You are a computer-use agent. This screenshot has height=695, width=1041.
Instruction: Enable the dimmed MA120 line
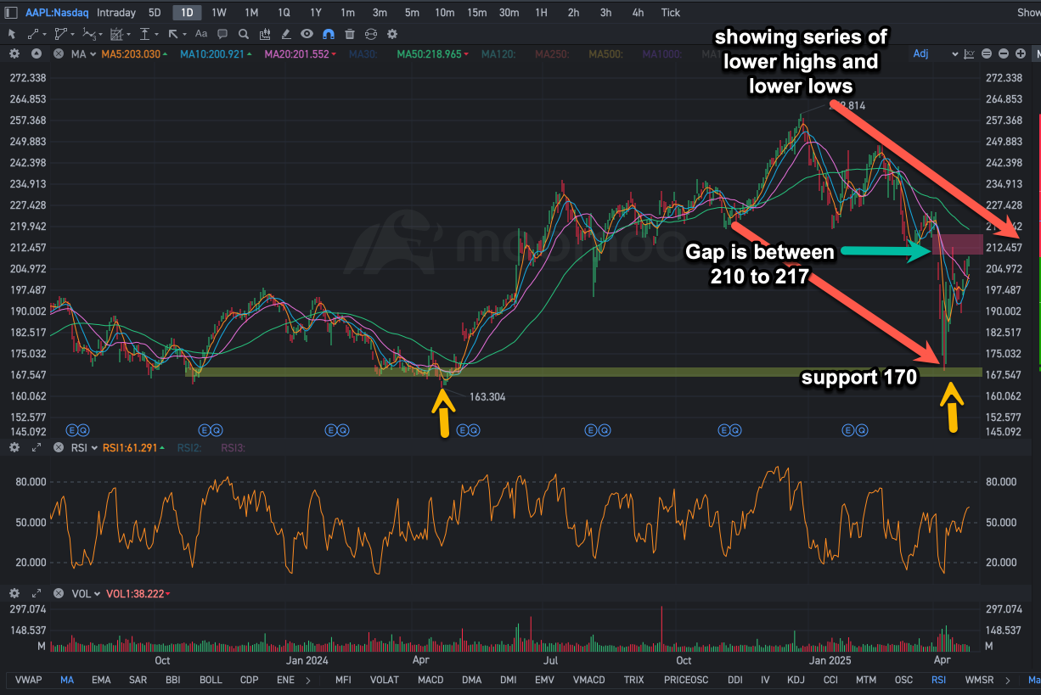click(498, 54)
